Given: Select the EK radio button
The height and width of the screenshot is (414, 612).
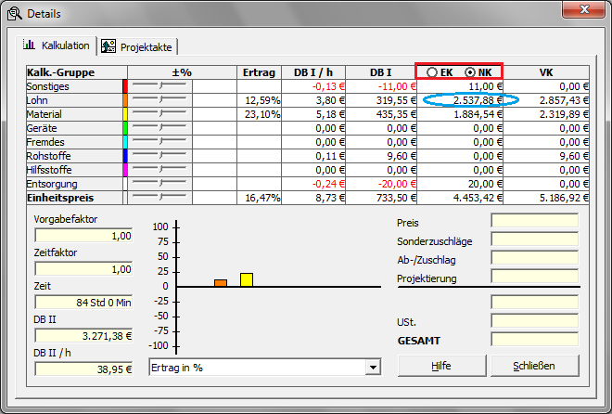Looking at the screenshot, I should click(432, 72).
